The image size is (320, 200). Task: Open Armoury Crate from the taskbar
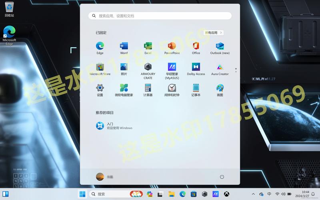(x=204, y=194)
